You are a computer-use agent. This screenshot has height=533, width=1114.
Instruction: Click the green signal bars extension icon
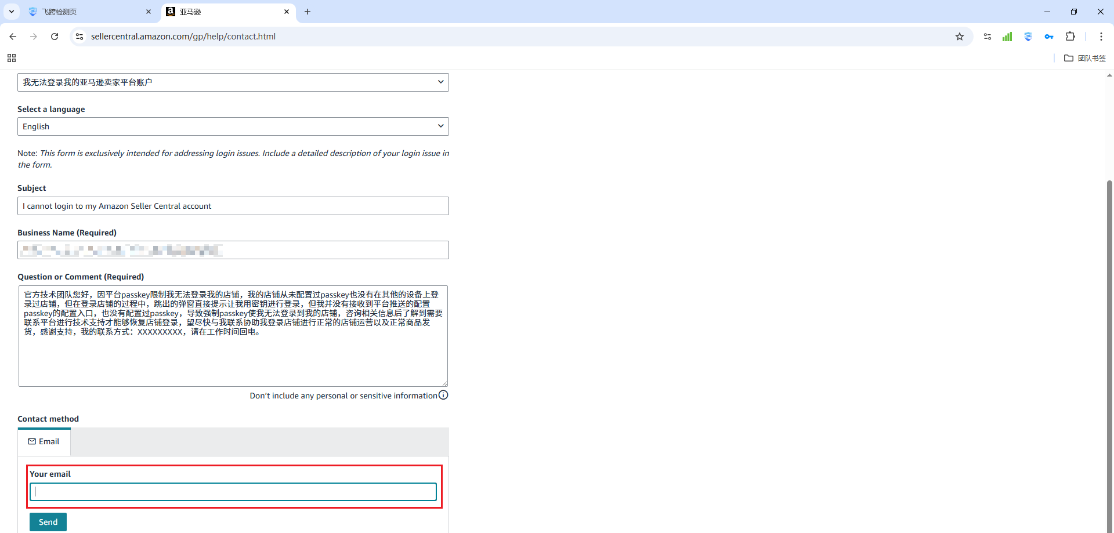coord(1007,37)
